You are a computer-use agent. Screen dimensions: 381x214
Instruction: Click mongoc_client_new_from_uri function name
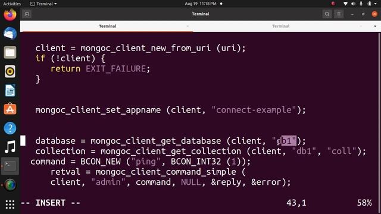tap(145, 48)
